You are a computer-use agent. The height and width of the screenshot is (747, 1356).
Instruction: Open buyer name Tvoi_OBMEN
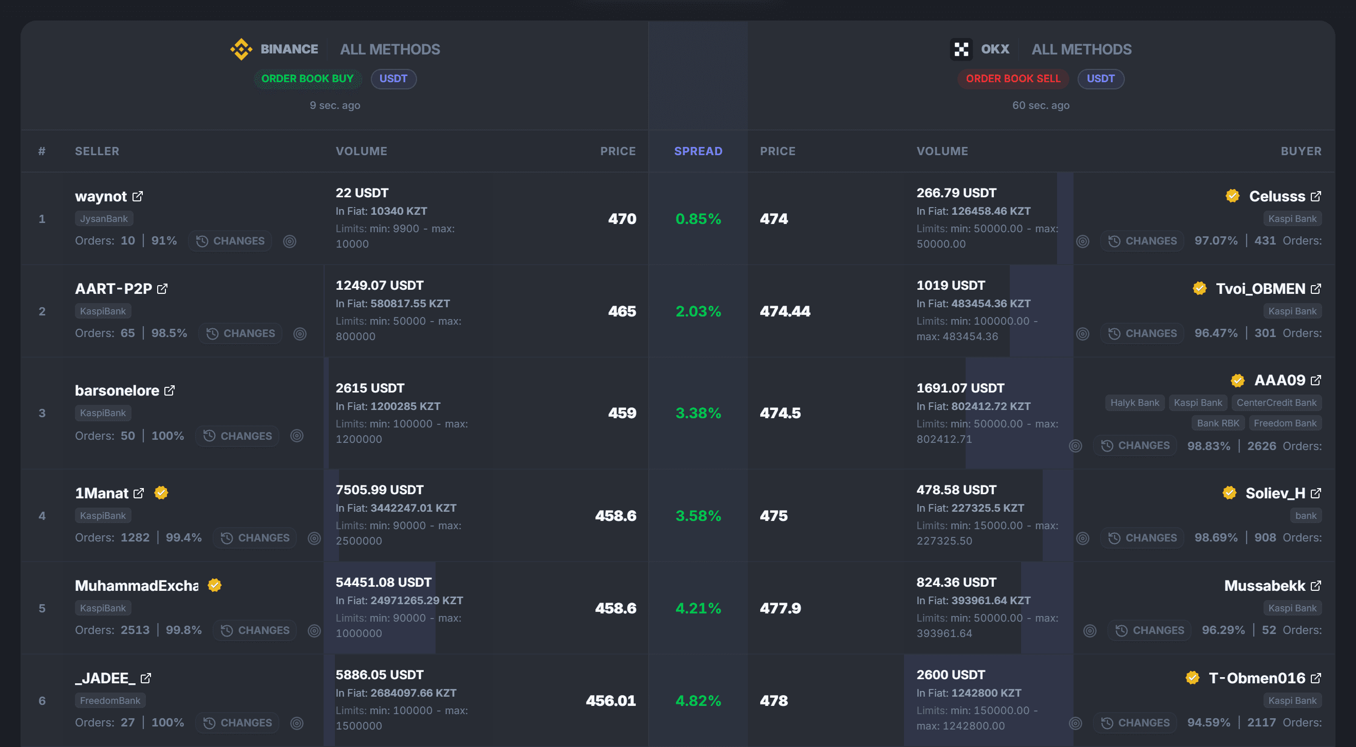point(1260,289)
